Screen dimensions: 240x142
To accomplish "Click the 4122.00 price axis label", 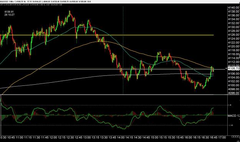I will [x=234, y=43].
